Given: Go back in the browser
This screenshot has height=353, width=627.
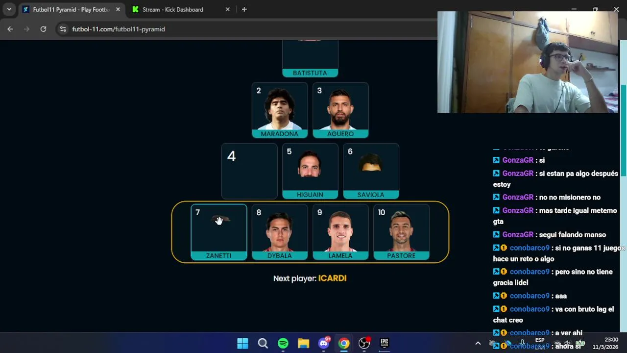Looking at the screenshot, I should click(x=10, y=29).
